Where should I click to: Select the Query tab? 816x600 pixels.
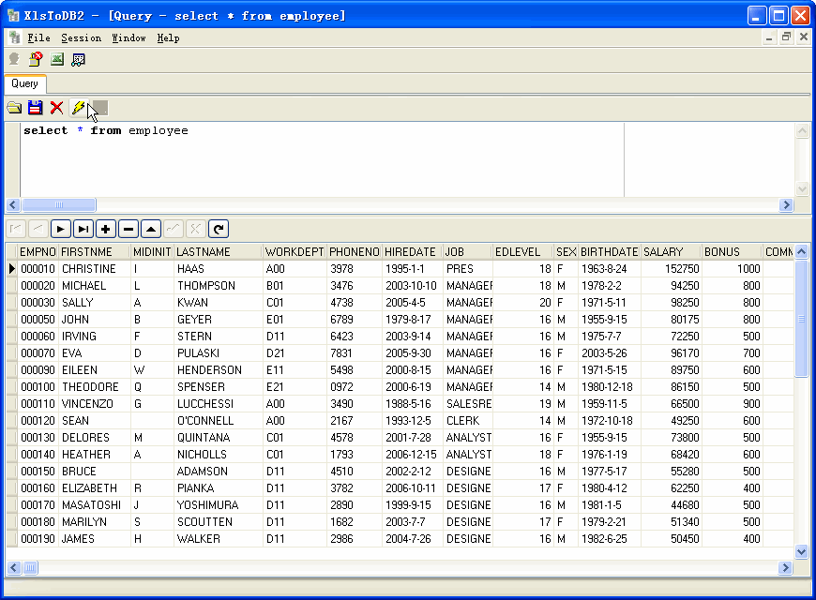pos(25,83)
